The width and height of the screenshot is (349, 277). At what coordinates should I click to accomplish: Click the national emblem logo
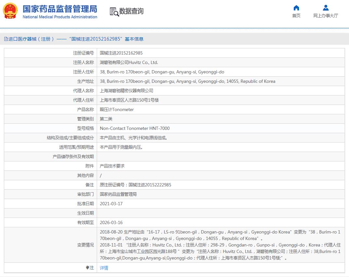pos(10,11)
